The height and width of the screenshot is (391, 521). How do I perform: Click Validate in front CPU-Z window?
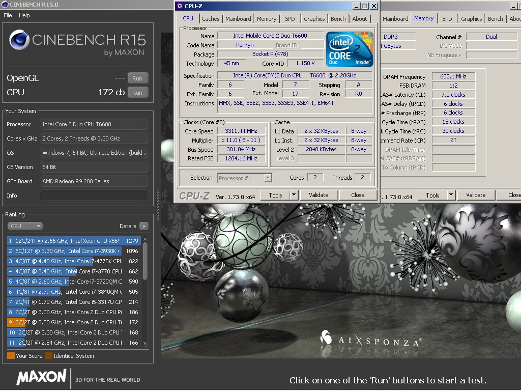click(x=319, y=195)
